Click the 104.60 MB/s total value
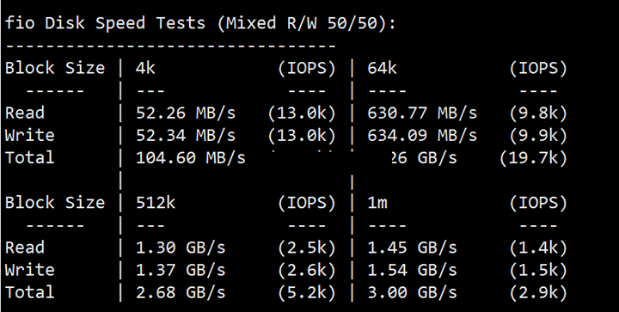Screen dimensions: 619x312 [191, 158]
